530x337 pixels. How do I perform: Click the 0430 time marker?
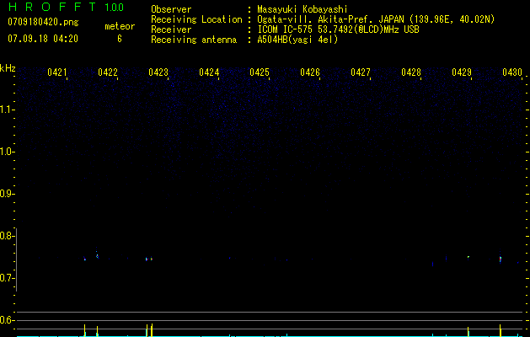click(x=512, y=72)
